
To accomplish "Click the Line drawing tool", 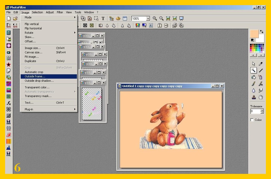I will pyautogui.click(x=261, y=70).
